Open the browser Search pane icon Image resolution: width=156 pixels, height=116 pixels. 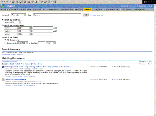tap(25, 2)
